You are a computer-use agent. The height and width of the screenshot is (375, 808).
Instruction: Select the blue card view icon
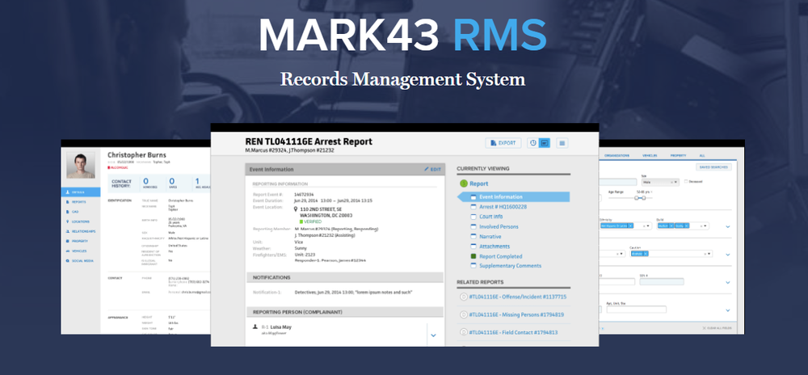coord(544,143)
